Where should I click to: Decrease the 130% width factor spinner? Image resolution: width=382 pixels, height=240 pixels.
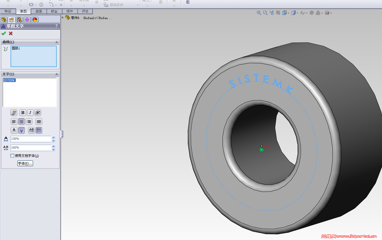pyautogui.click(x=54, y=141)
